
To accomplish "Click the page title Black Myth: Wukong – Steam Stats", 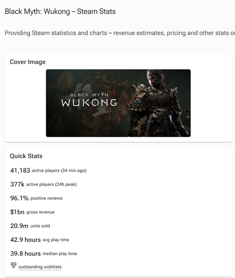I will point(60,11).
